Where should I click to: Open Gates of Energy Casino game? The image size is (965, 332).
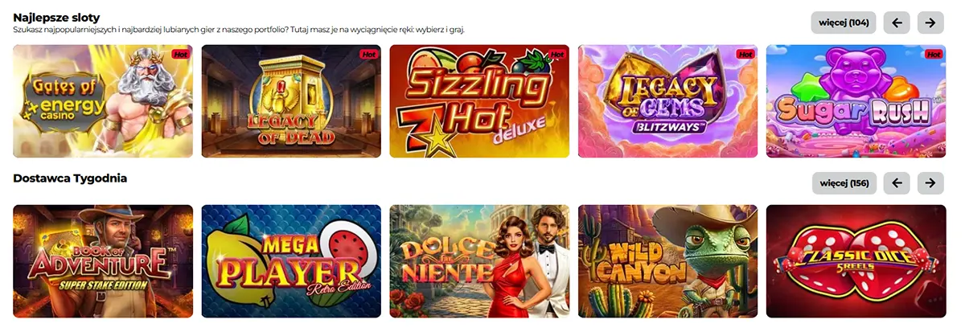click(103, 101)
